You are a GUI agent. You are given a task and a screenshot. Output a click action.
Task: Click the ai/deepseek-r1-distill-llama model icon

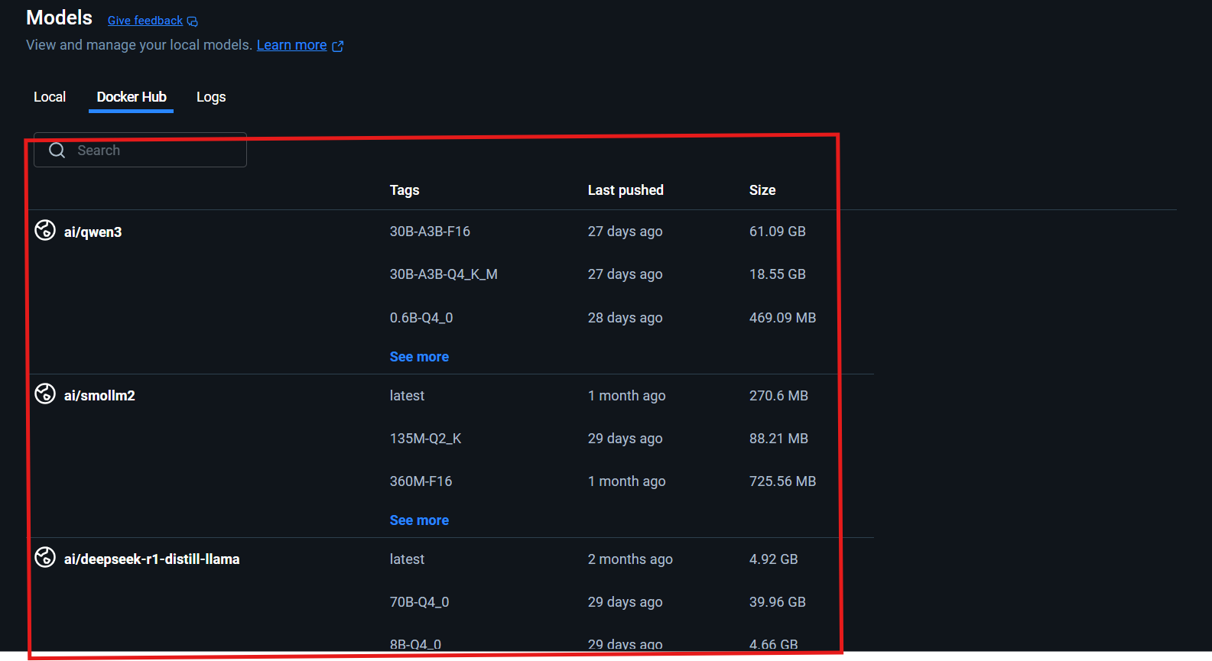pos(45,557)
